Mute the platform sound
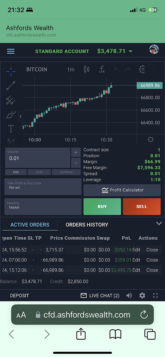 point(129,296)
